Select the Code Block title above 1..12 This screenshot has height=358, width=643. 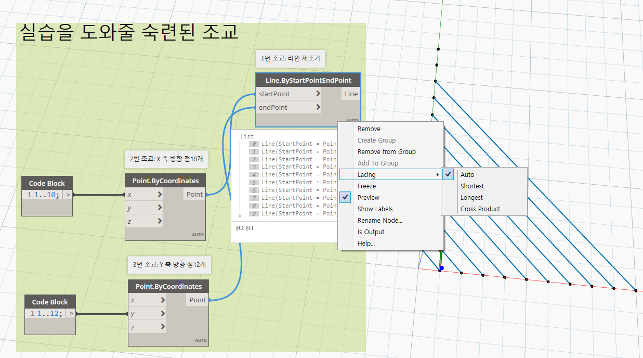50,302
